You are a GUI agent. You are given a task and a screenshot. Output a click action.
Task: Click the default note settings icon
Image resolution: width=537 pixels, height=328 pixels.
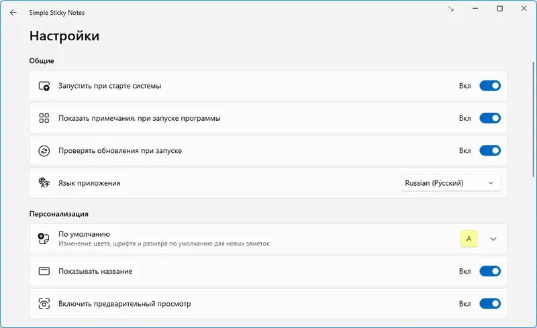click(x=44, y=239)
